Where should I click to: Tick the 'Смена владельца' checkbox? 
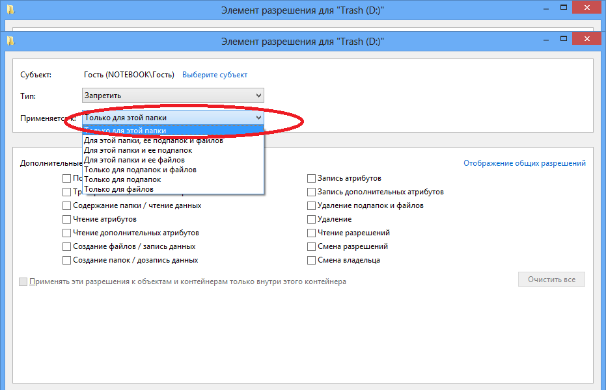point(311,260)
